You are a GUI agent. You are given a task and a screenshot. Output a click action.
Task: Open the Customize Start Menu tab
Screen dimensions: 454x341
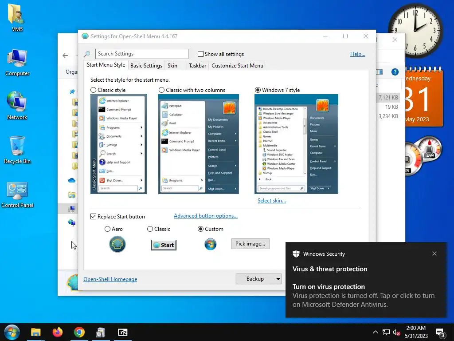pos(238,66)
